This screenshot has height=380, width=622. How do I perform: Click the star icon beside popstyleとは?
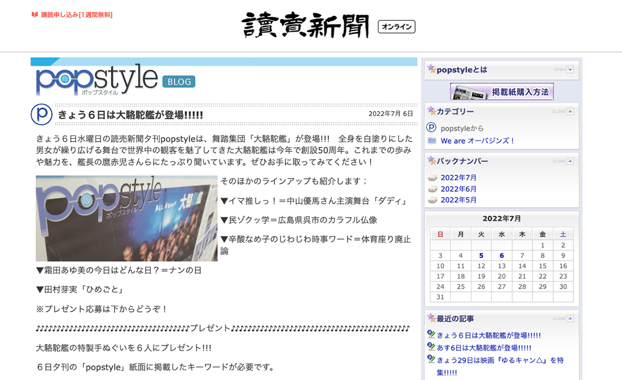click(x=431, y=69)
